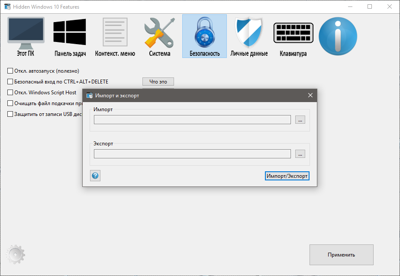The width and height of the screenshot is (400, 276).
Task: Focus the Импорт path input field
Action: pos(192,120)
